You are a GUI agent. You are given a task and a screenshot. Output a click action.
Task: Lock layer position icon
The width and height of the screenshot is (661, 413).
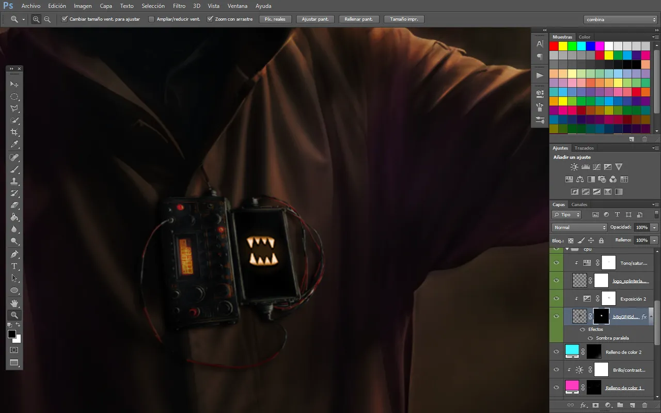(x=591, y=241)
